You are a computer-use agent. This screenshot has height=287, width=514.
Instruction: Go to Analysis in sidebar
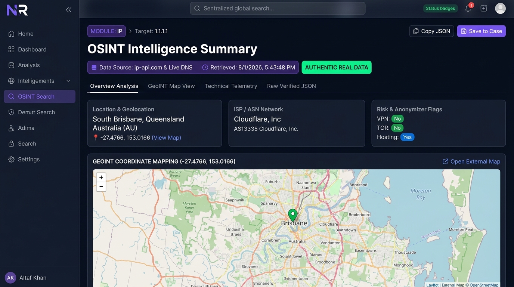(x=40, y=65)
